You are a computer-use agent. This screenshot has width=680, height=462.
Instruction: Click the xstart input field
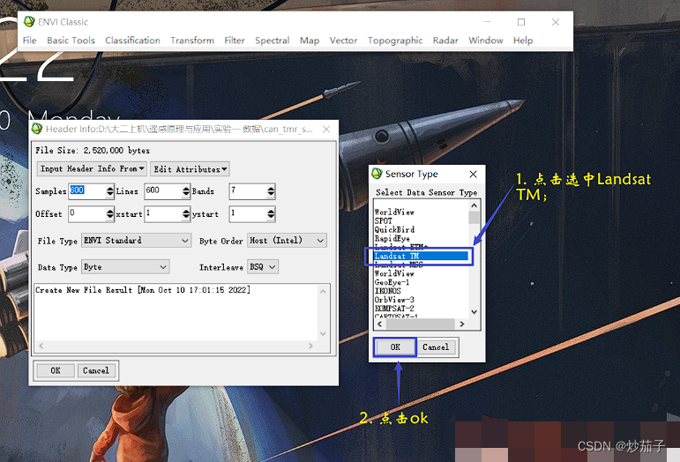coord(163,213)
